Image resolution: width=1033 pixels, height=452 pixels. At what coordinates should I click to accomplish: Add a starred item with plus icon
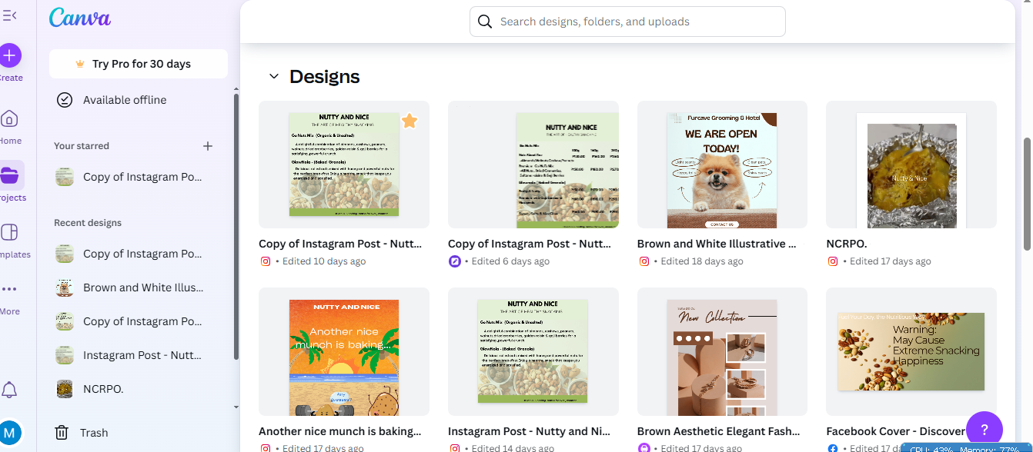(207, 146)
